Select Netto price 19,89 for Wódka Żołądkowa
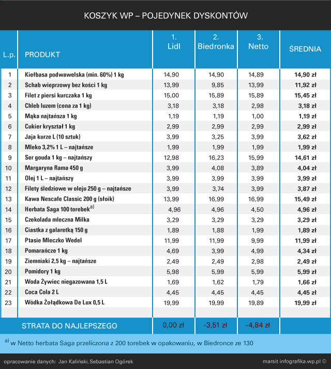This screenshot has width=331, height=369. (x=256, y=303)
